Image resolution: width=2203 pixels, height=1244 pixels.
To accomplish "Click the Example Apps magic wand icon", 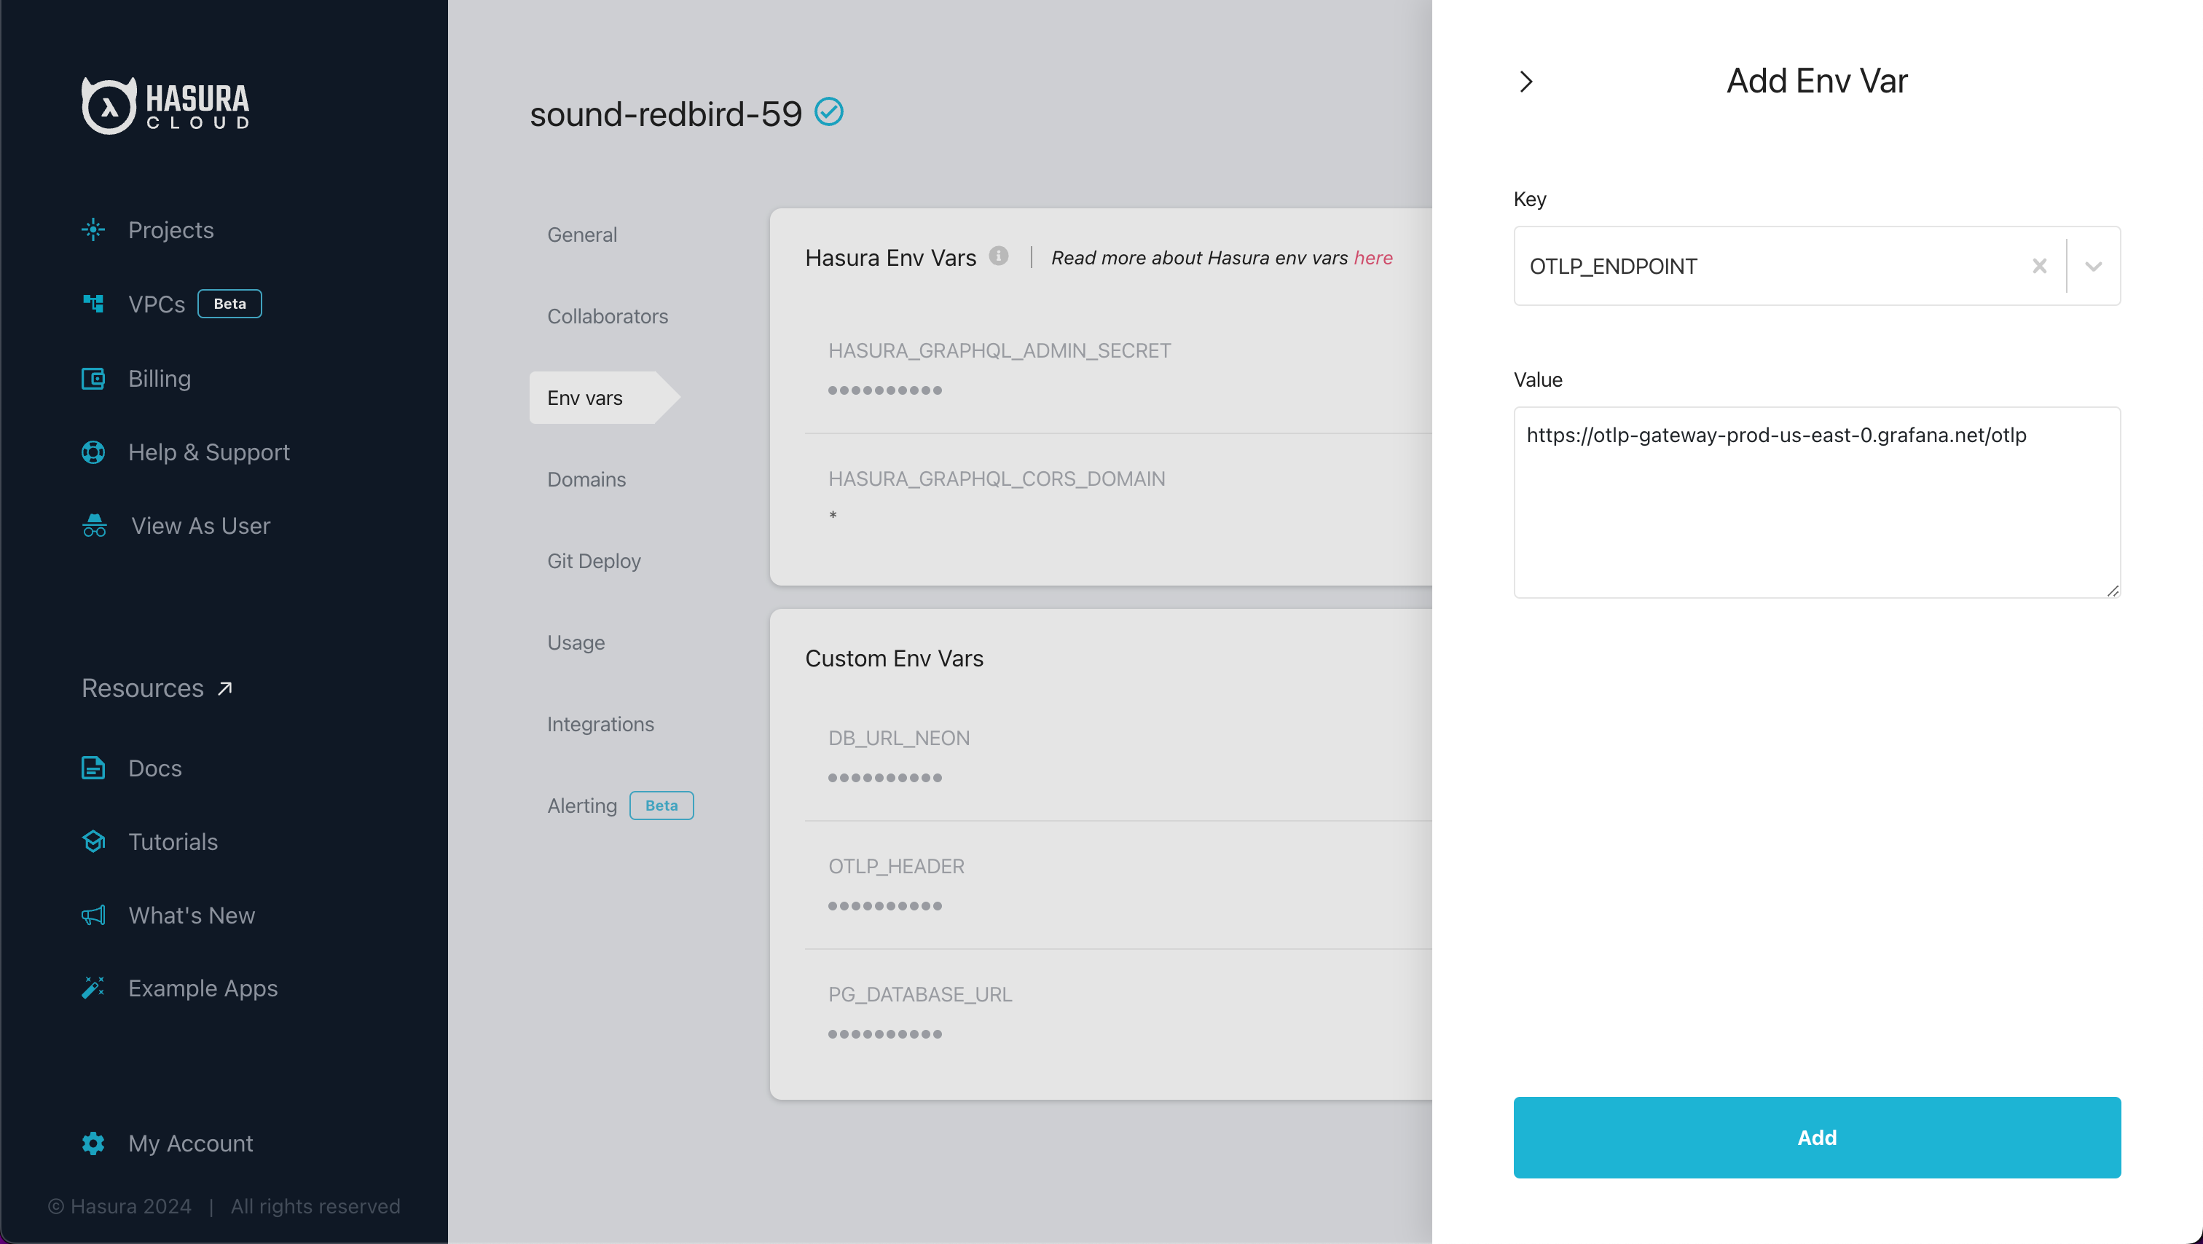I will coord(93,988).
